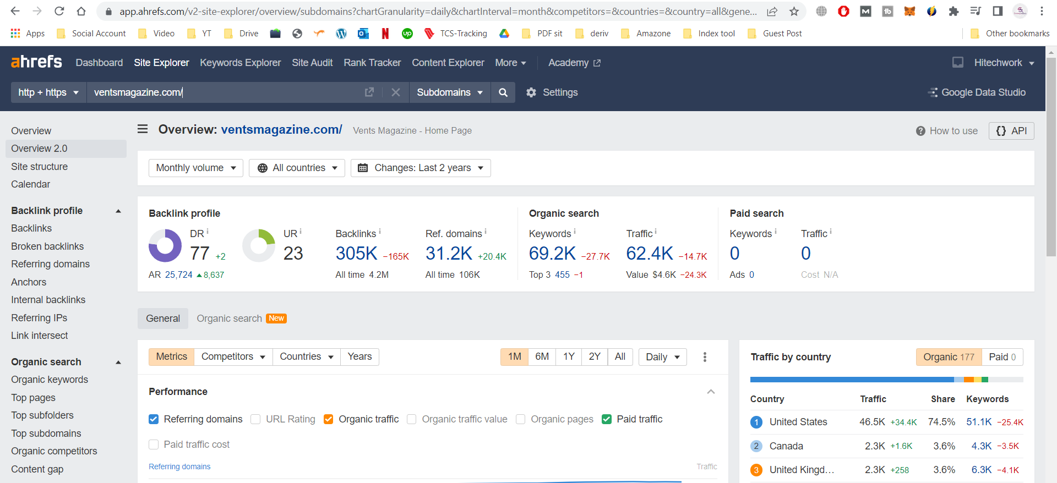
Task: Expand the Subdomains mode dropdown
Action: [449, 92]
